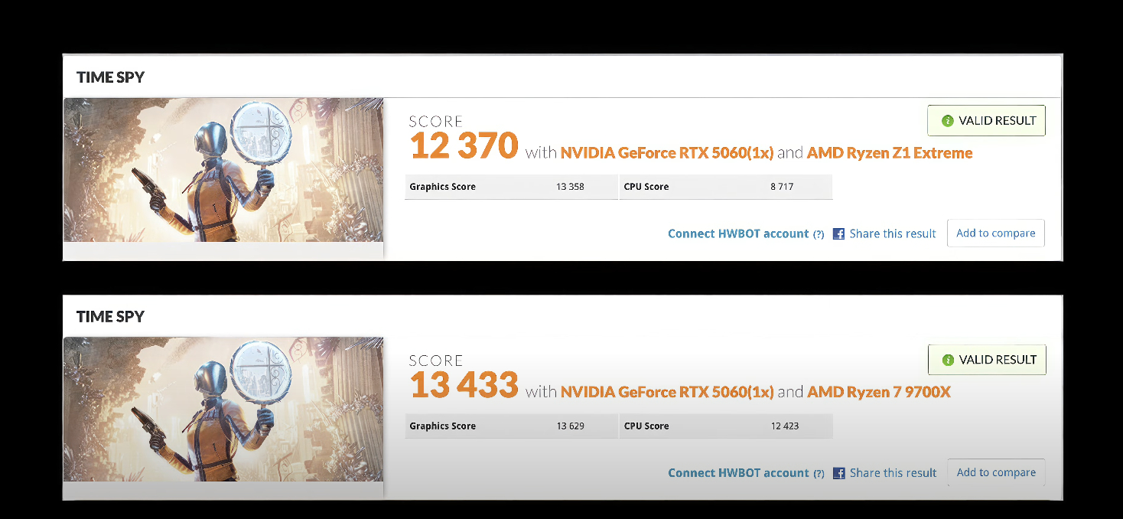Click Share this result for the Ryzen Z1 Extreme run
The width and height of the screenshot is (1123, 519).
[x=892, y=233]
